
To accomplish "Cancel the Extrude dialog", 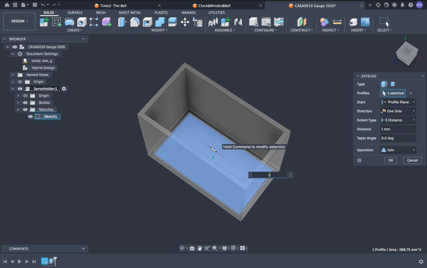I will pos(412,160).
